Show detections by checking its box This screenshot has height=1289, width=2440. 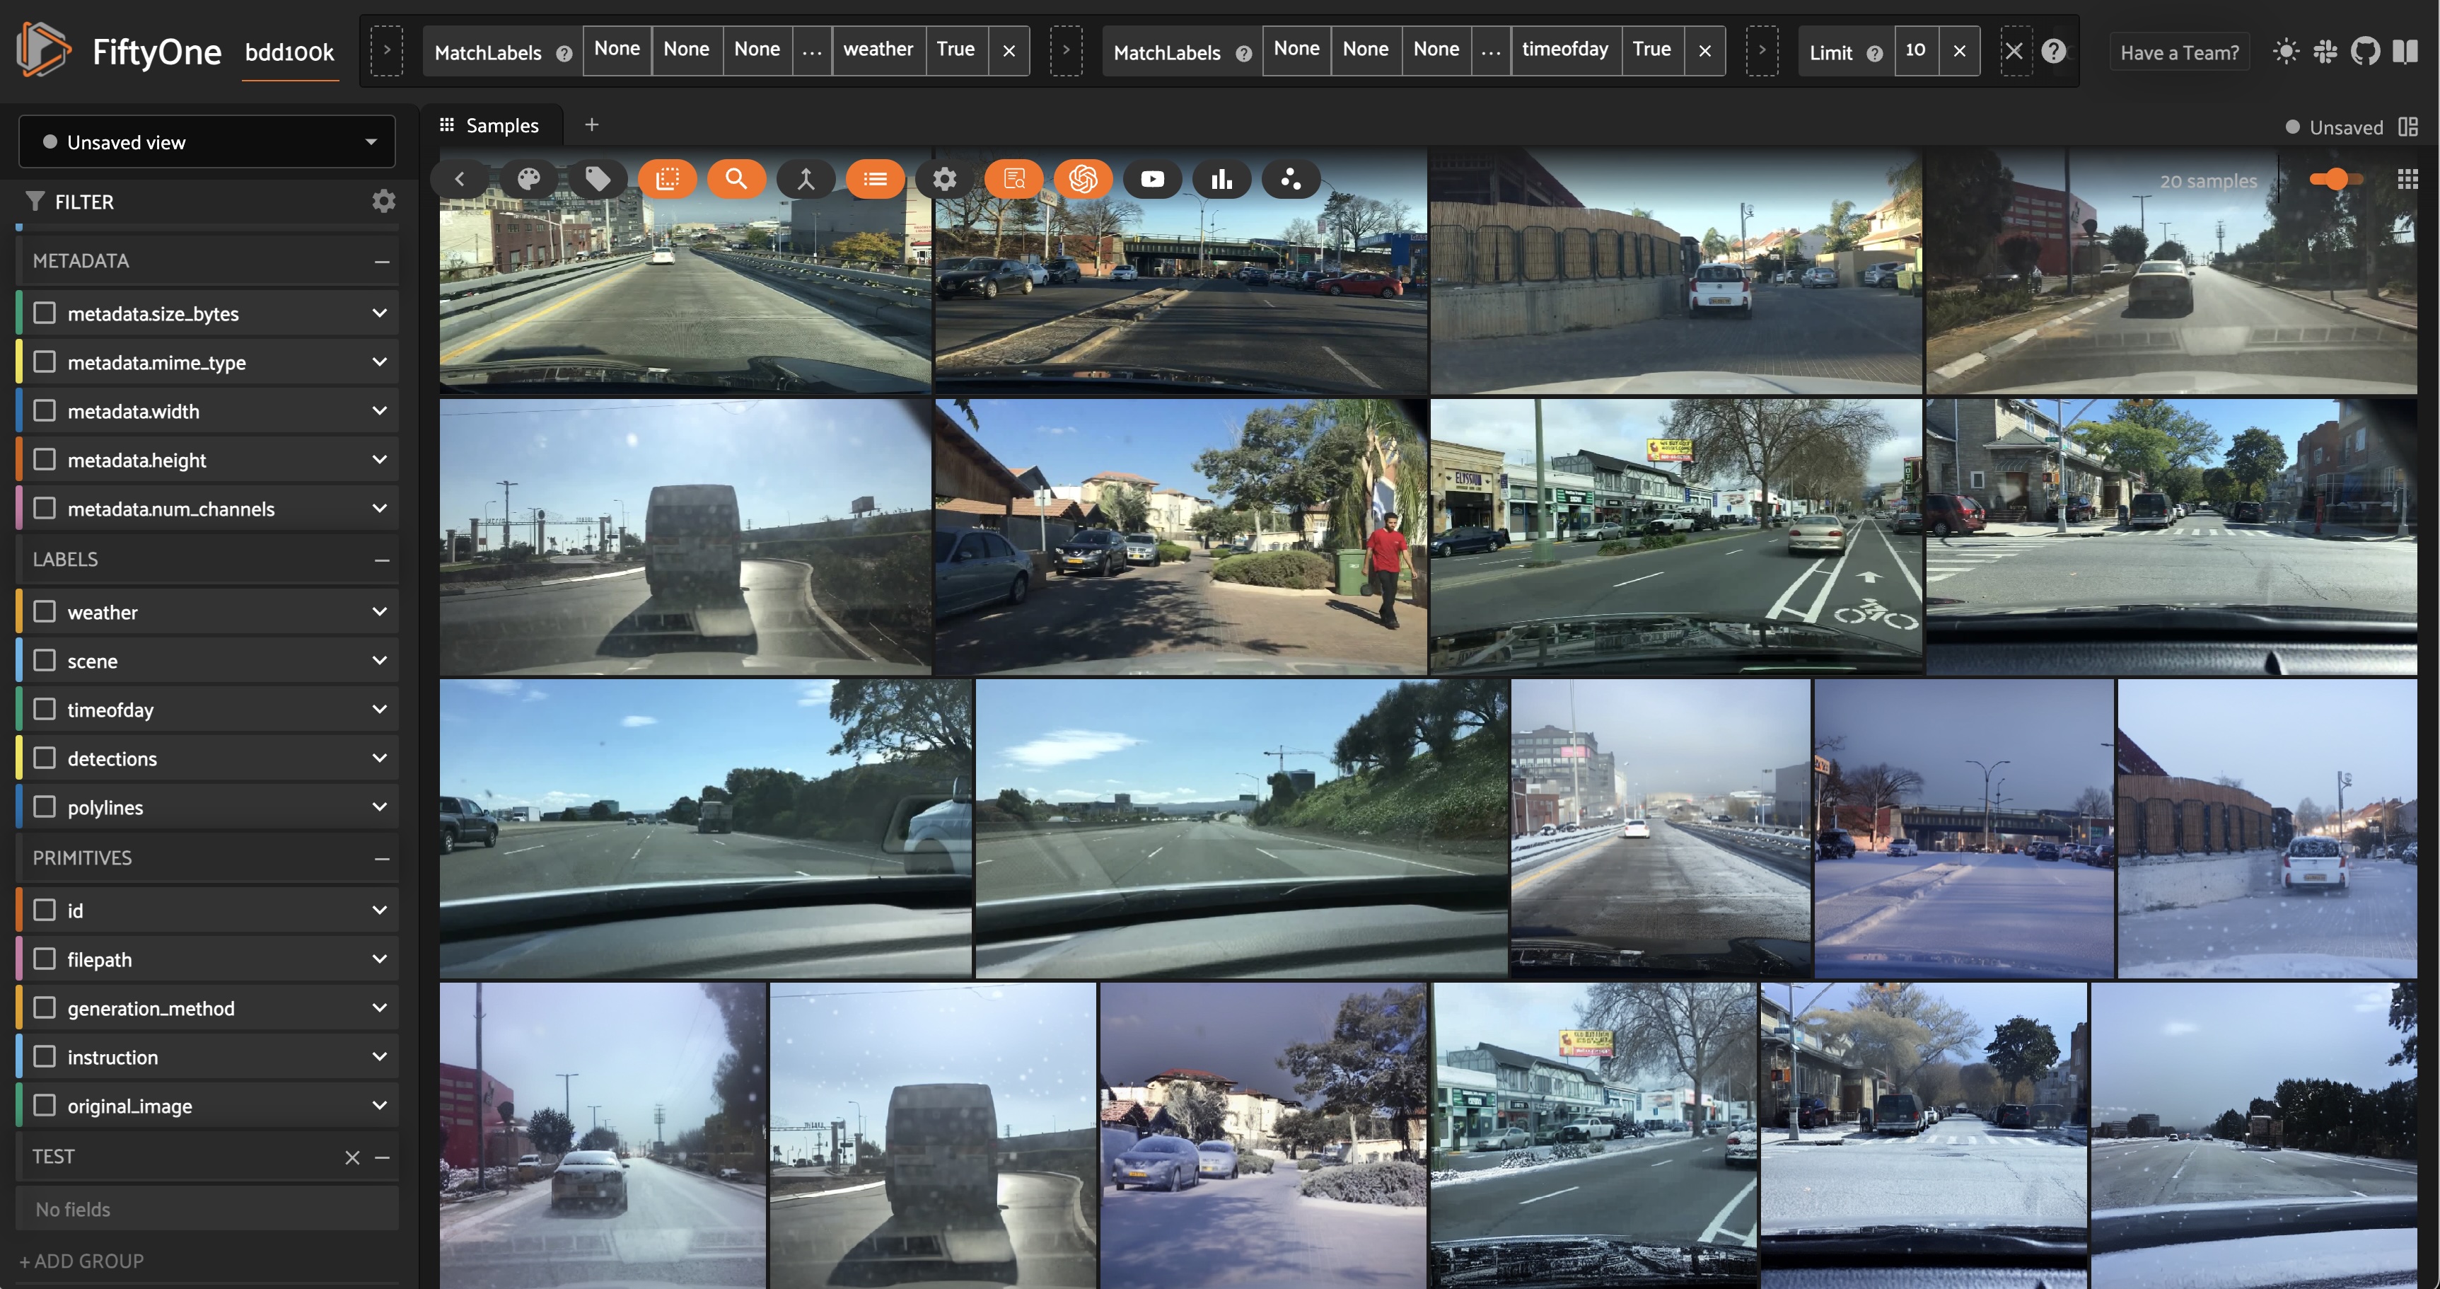pyautogui.click(x=45, y=758)
